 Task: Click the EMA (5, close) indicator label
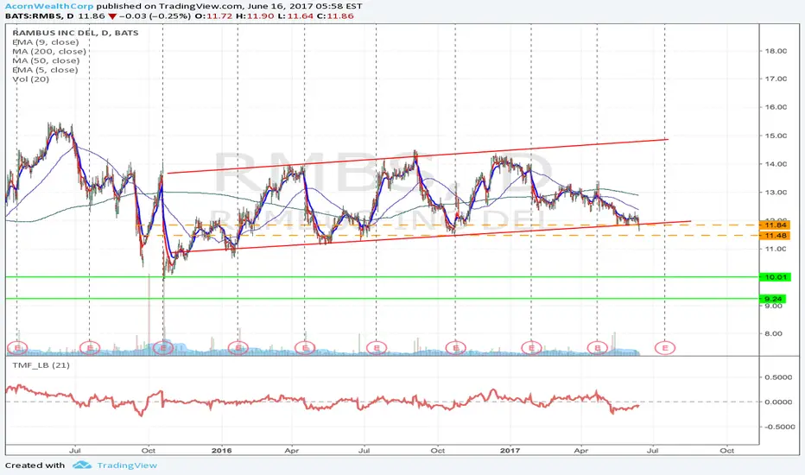[x=45, y=70]
